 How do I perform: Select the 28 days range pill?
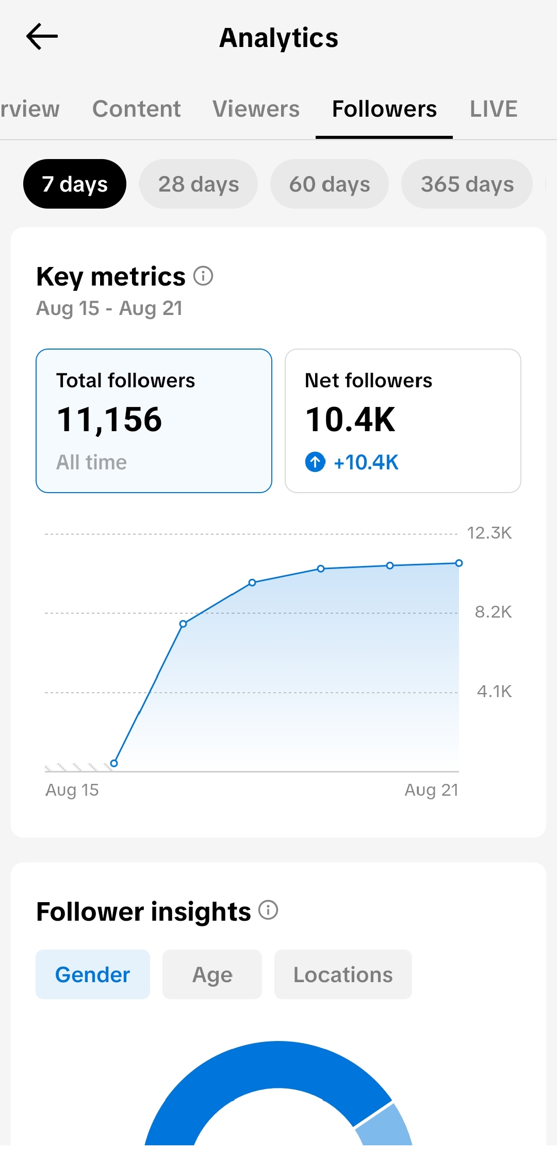click(199, 184)
